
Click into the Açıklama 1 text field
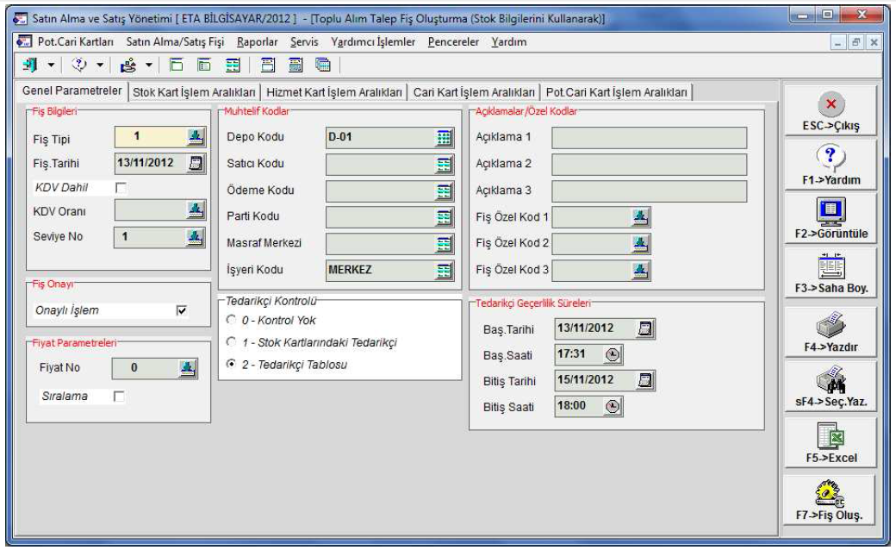[x=649, y=137]
